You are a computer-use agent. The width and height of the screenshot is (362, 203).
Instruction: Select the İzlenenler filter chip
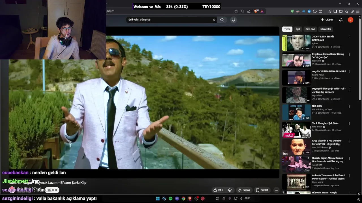(326, 29)
